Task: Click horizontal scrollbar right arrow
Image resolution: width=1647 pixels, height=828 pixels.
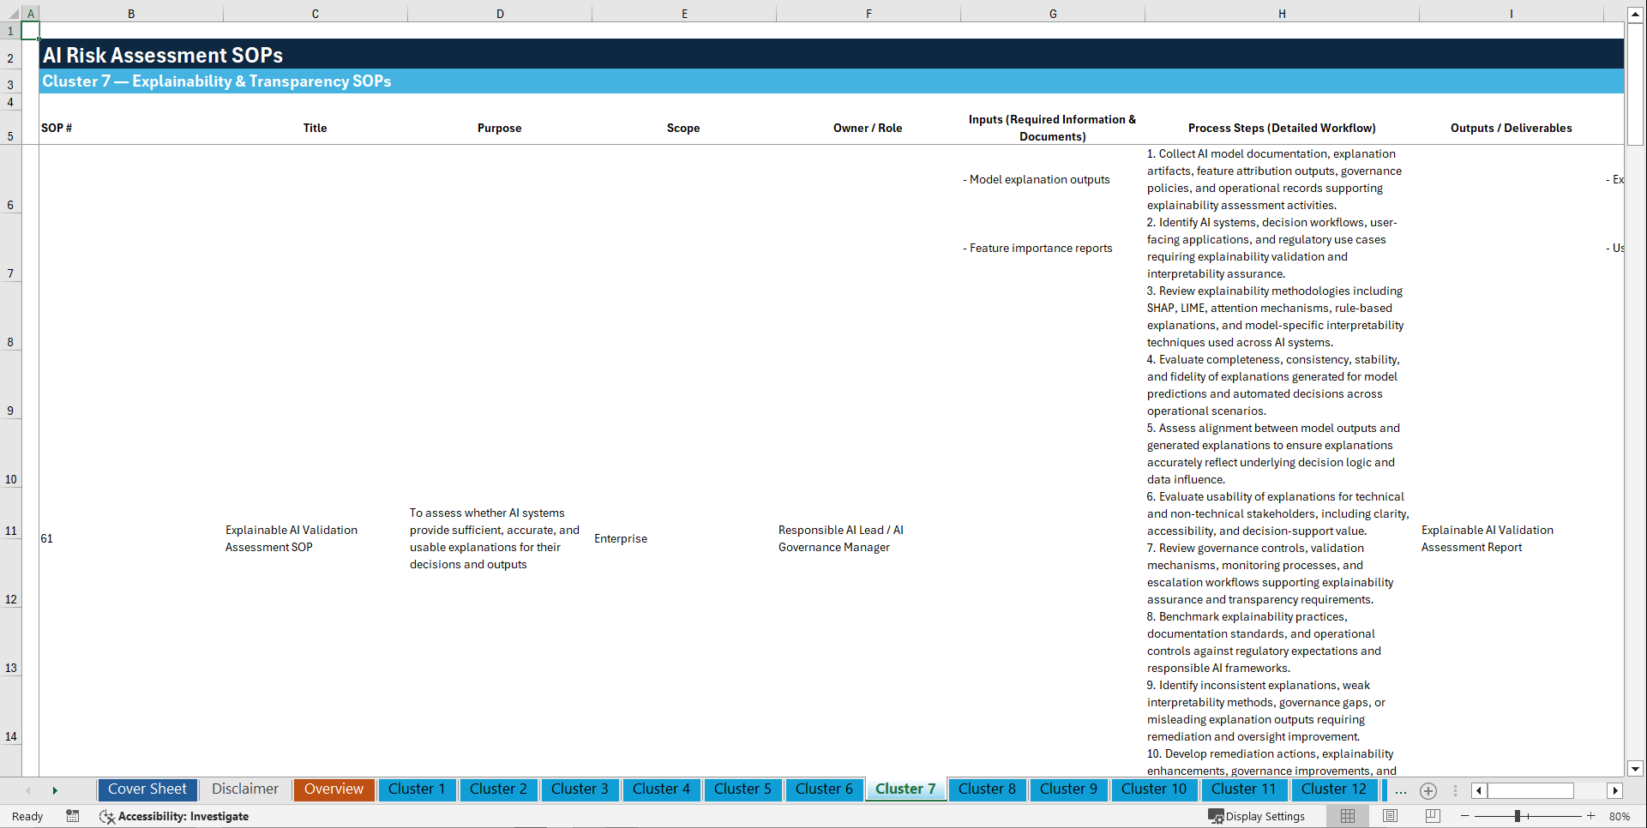Action: click(1615, 790)
